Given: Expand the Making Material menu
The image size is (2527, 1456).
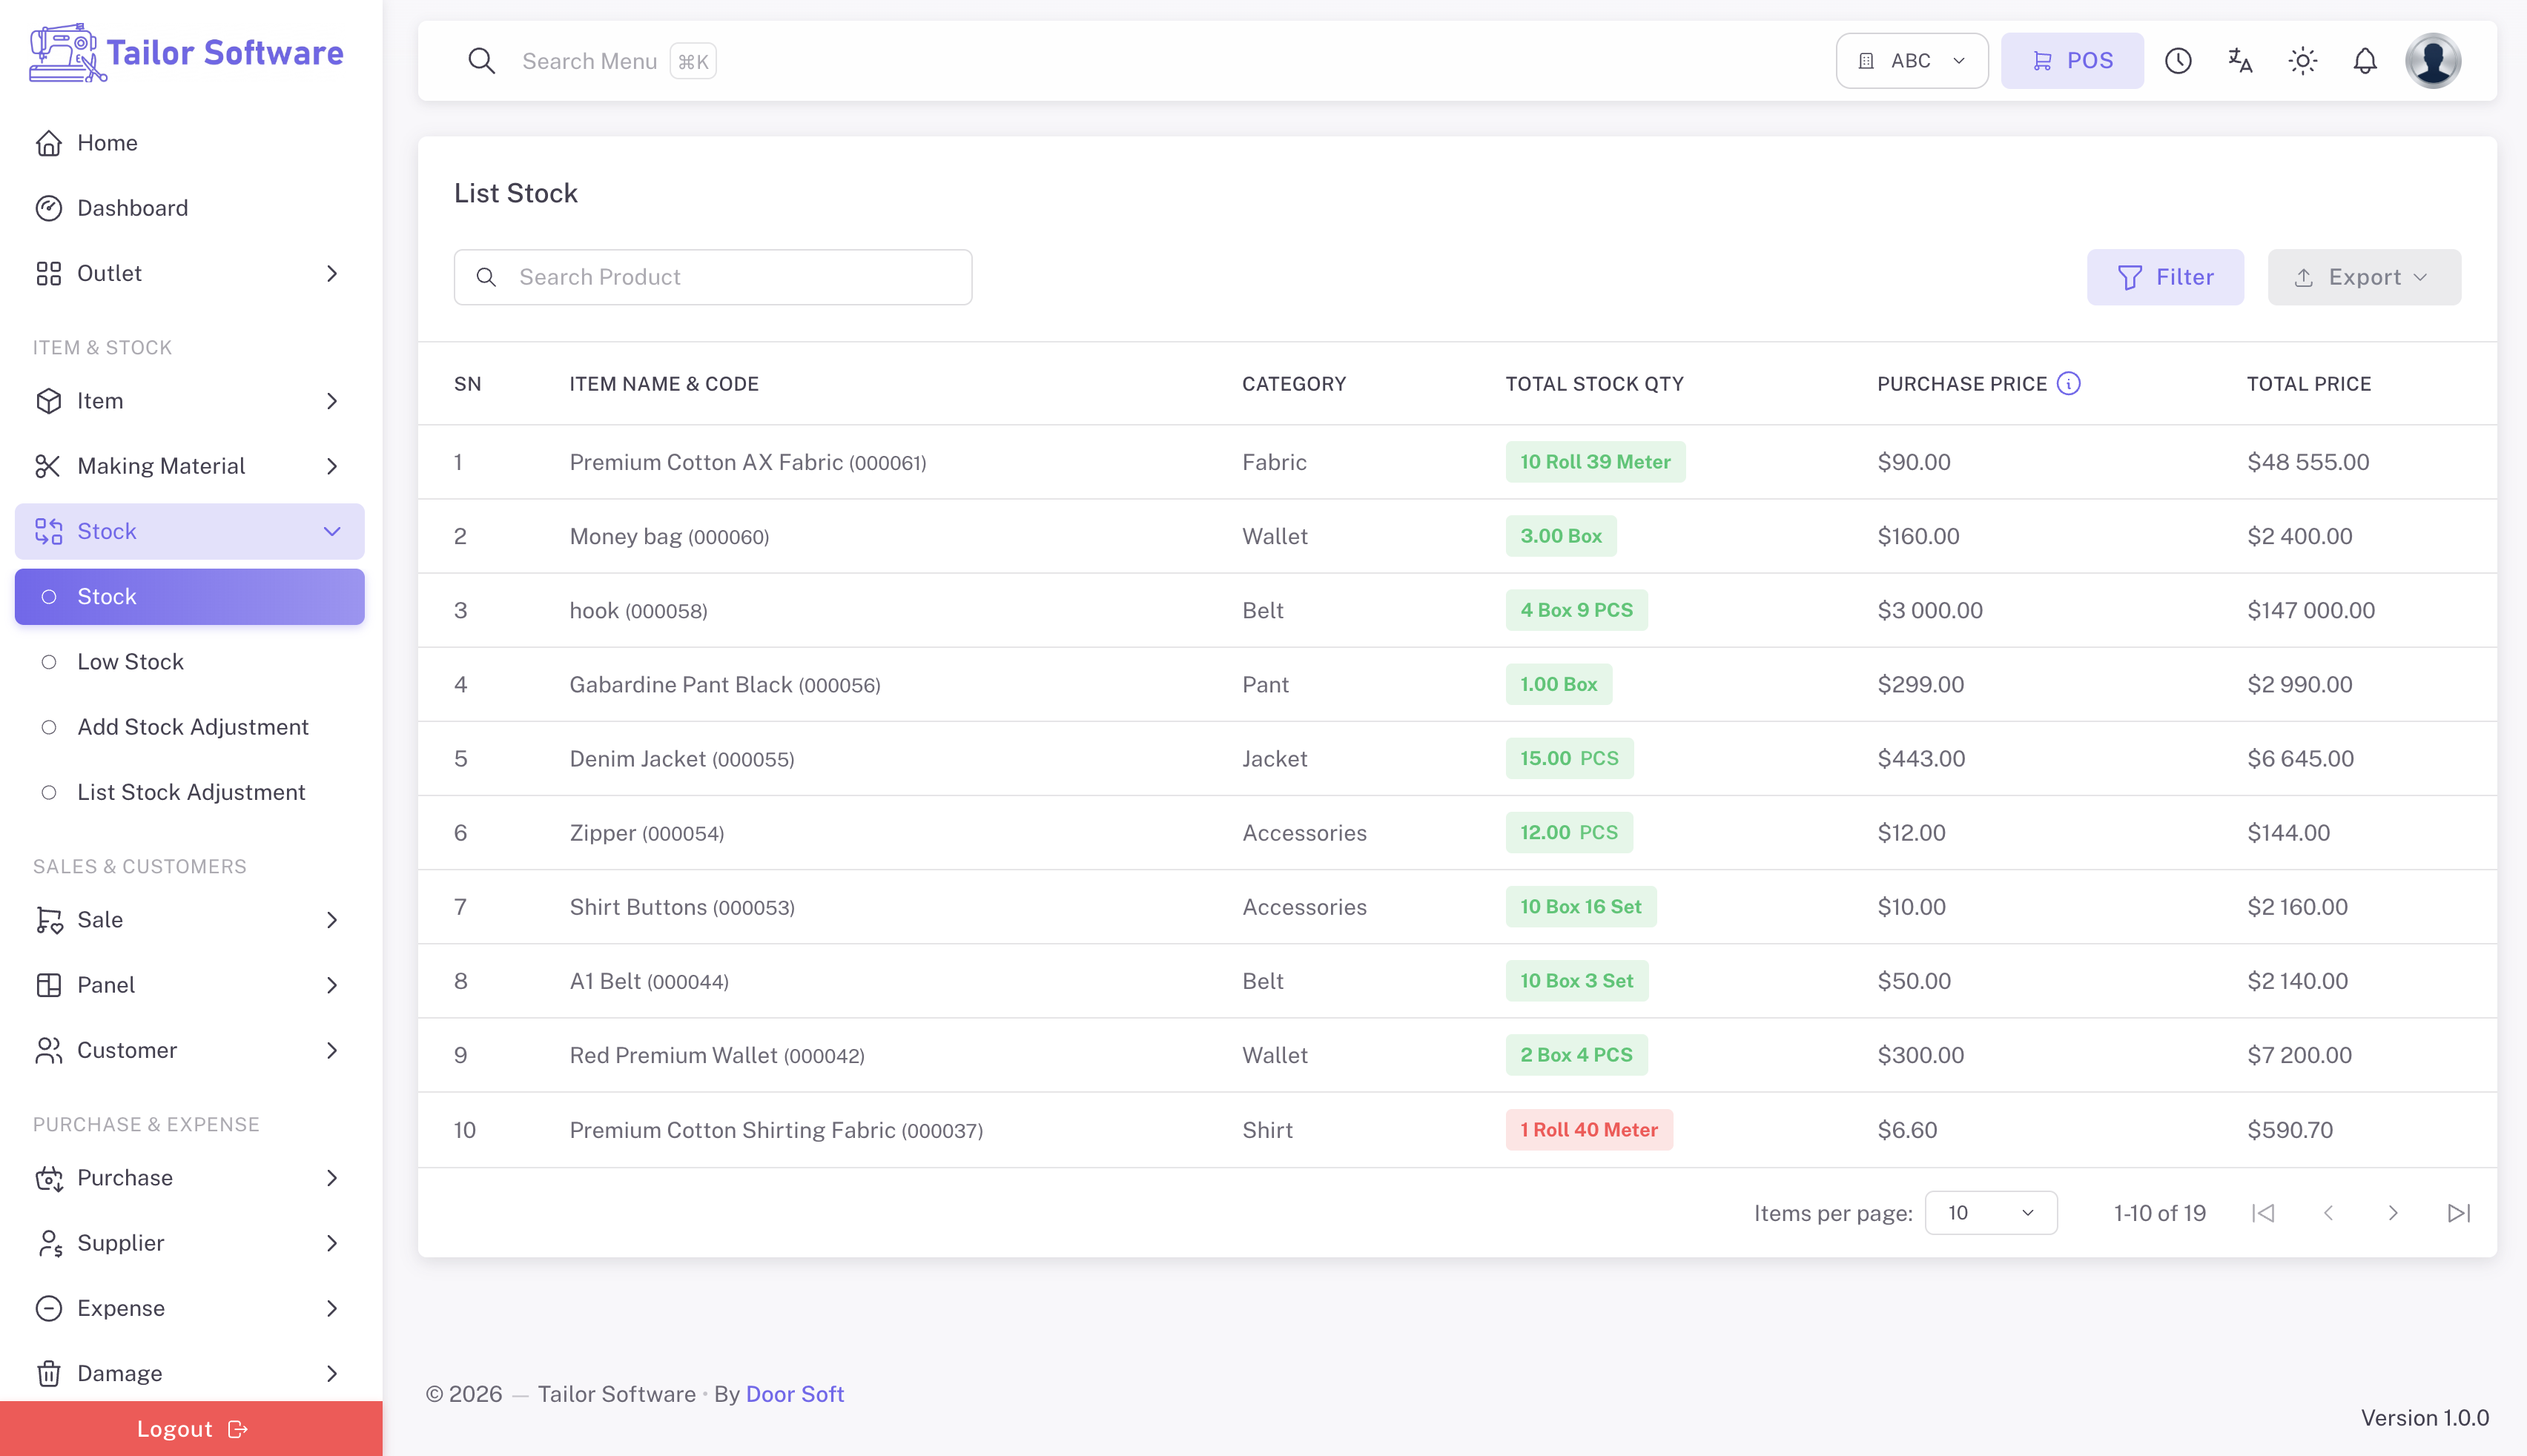Looking at the screenshot, I should click(189, 466).
